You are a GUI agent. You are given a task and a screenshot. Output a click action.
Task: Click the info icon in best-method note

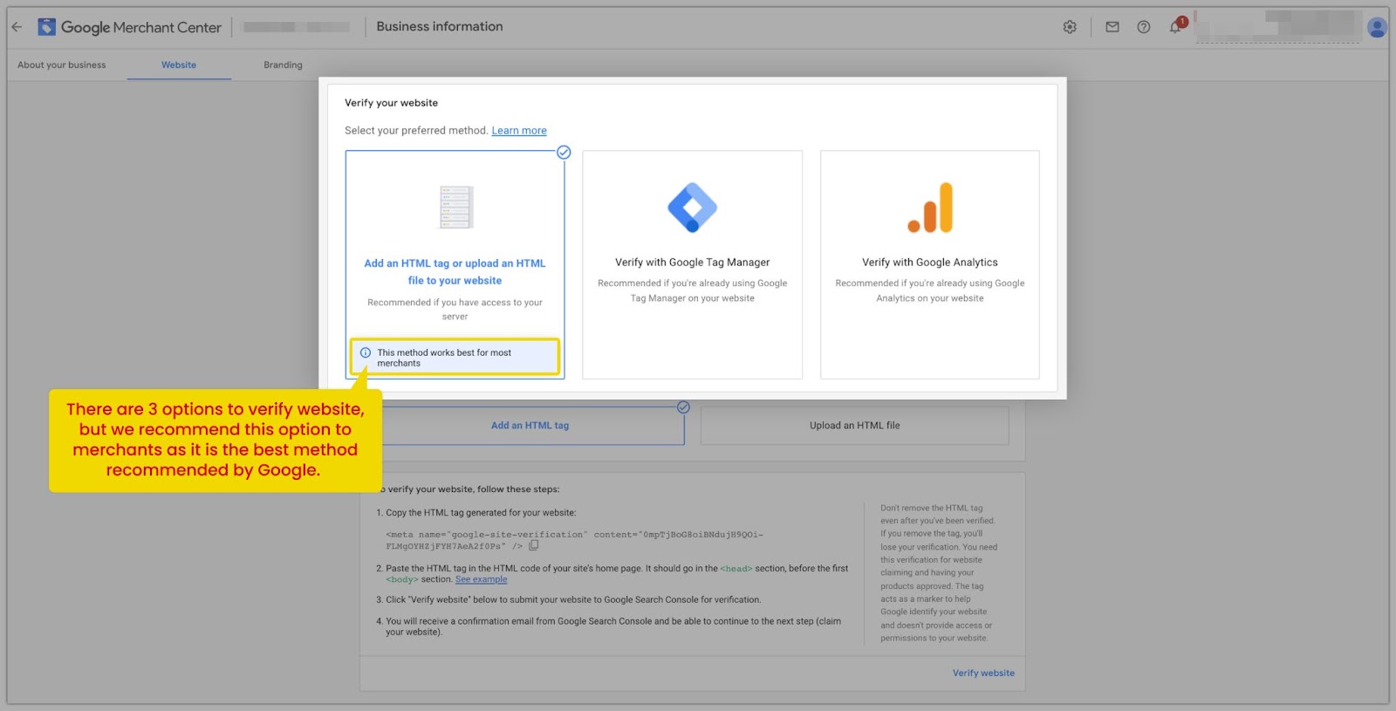click(x=366, y=352)
